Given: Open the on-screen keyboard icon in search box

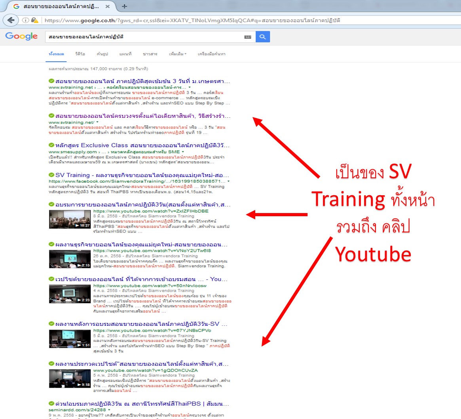Looking at the screenshot, I should (248, 37).
